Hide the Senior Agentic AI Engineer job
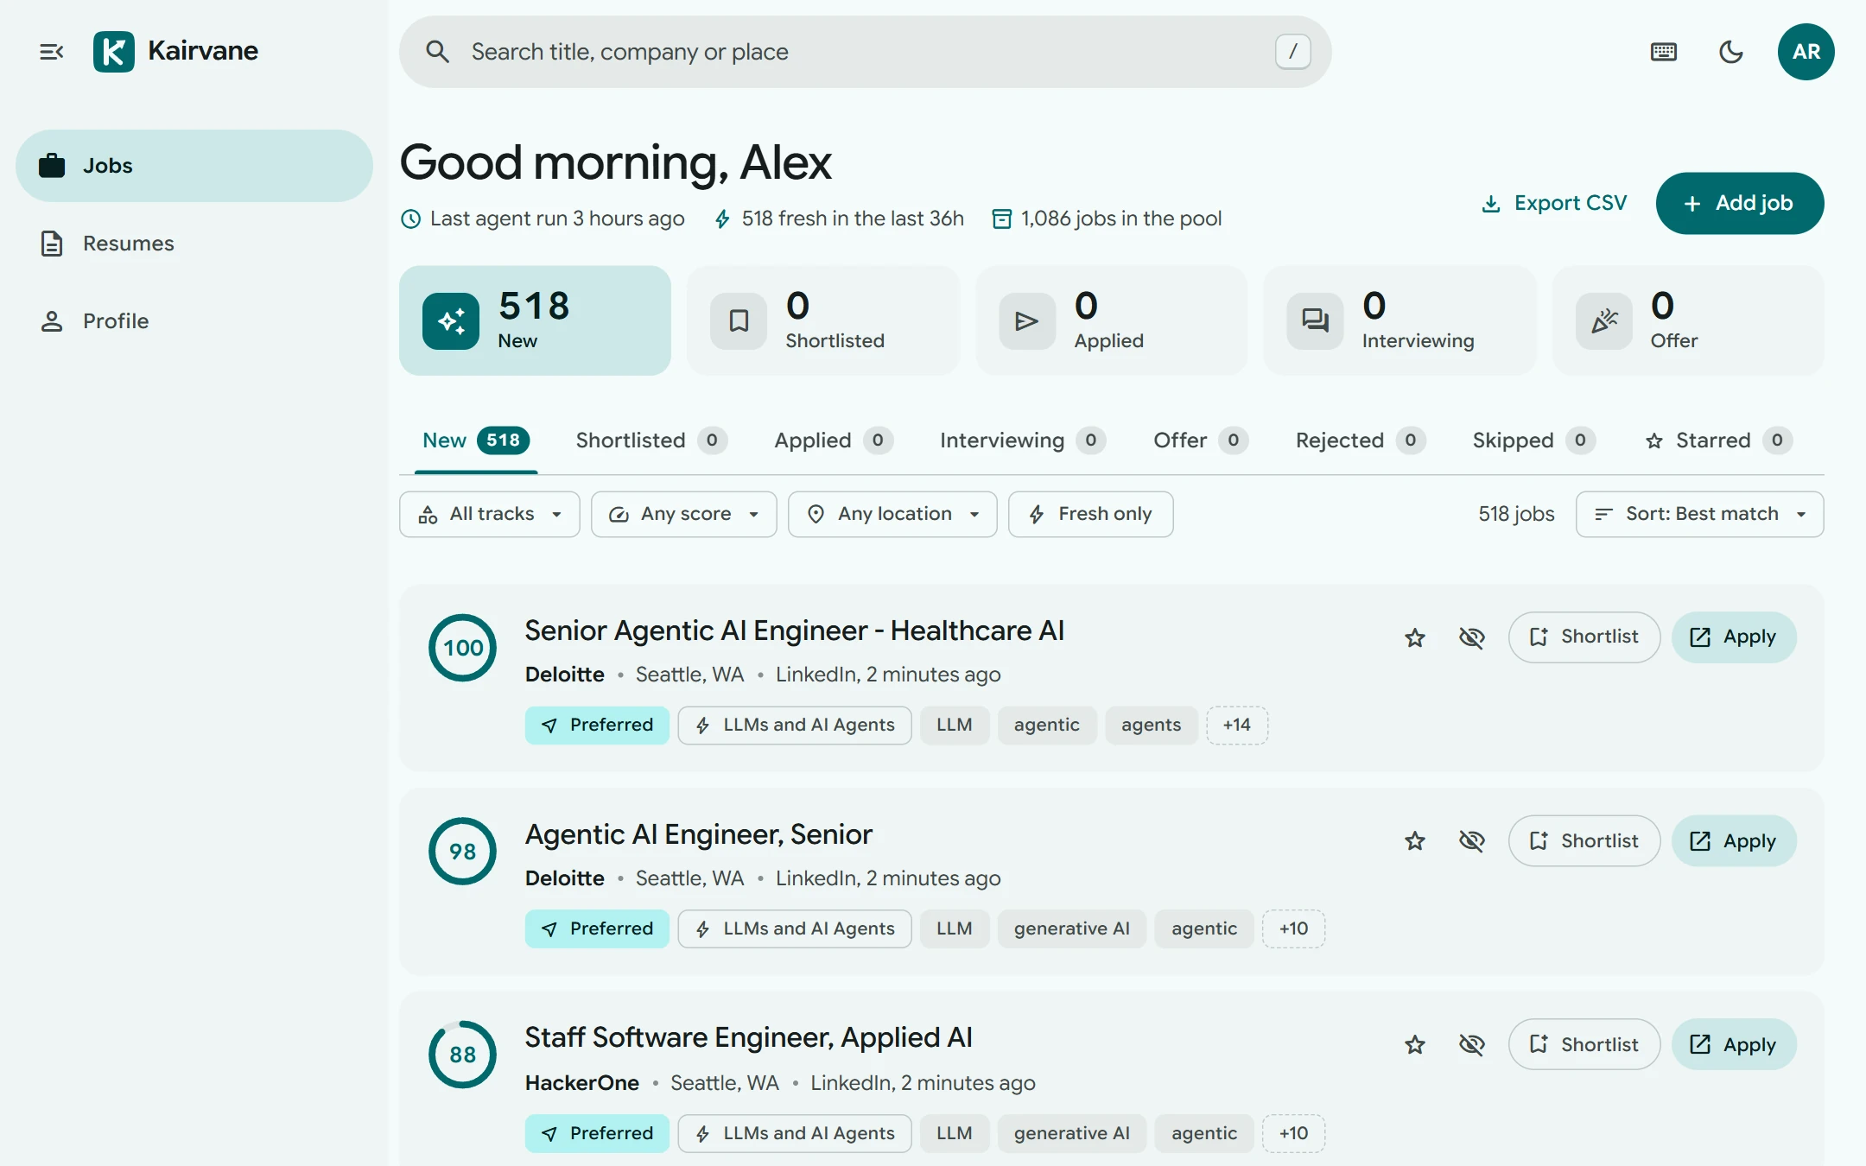Screen dimensions: 1866x1166 [x=1472, y=637]
